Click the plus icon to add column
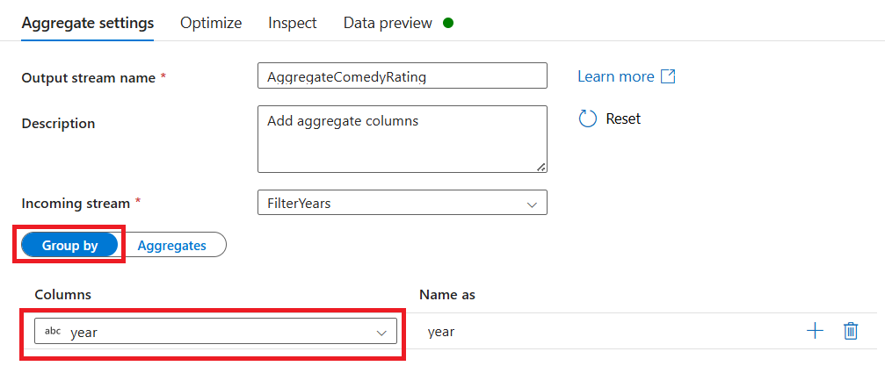885x366 pixels. click(x=815, y=331)
